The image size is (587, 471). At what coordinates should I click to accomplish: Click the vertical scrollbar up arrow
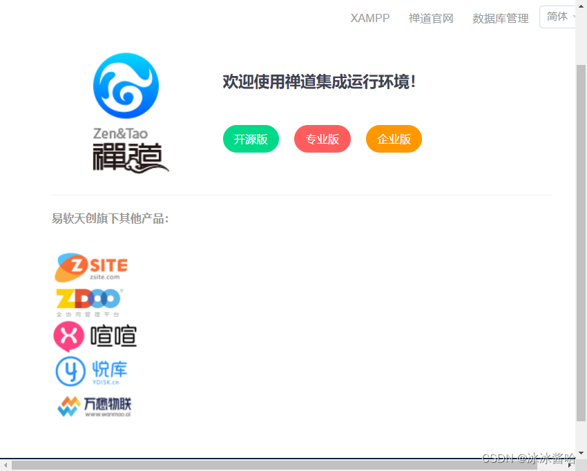pyautogui.click(x=581, y=6)
